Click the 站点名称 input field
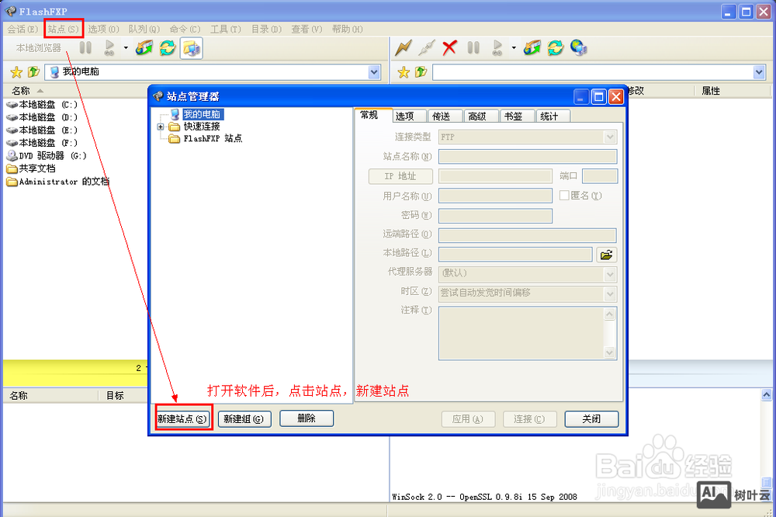The width and height of the screenshot is (776, 517). 527,157
